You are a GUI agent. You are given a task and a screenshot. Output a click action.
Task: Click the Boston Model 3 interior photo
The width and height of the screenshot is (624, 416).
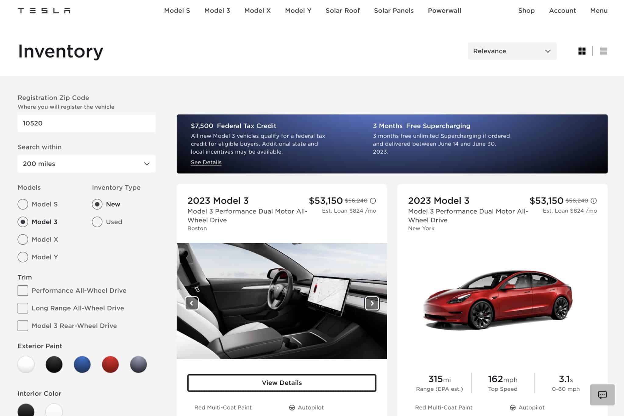tap(282, 301)
